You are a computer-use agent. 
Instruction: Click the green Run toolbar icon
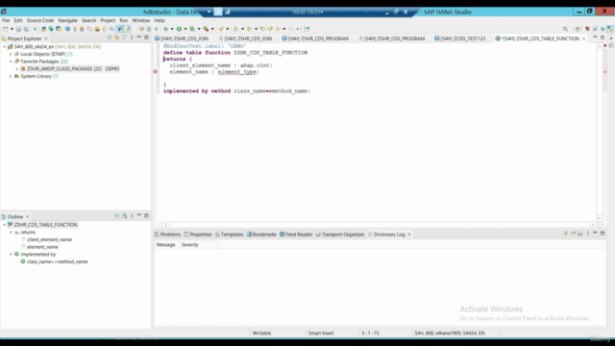179,29
